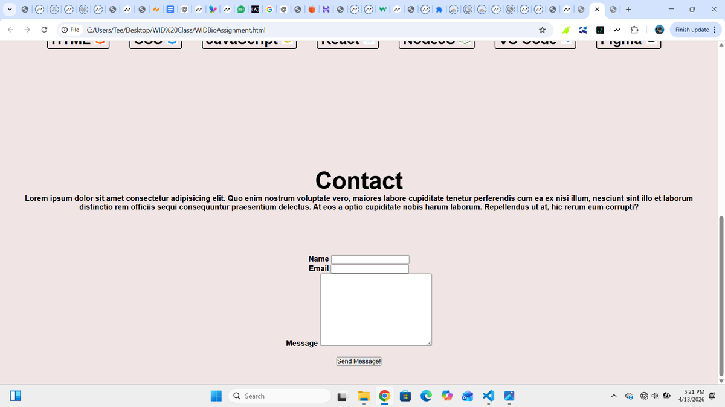Viewport: 725px width, 407px height.
Task: Focus the Name input field
Action: [x=370, y=259]
